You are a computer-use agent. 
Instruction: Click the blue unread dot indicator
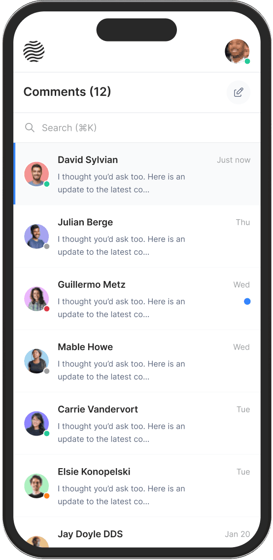pyautogui.click(x=247, y=301)
